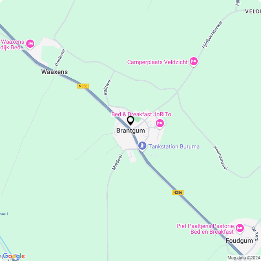Click the Piet Paaltjens Pastorie lodging pin
Viewport: 261px width, 261px height.
tap(240, 228)
